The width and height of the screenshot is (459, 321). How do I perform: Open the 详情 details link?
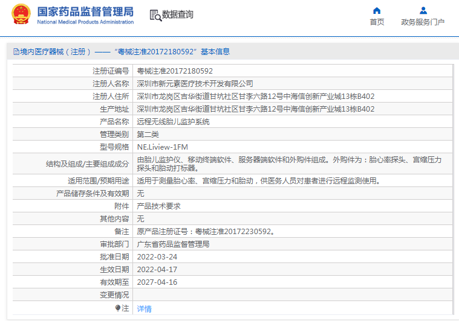(144, 309)
